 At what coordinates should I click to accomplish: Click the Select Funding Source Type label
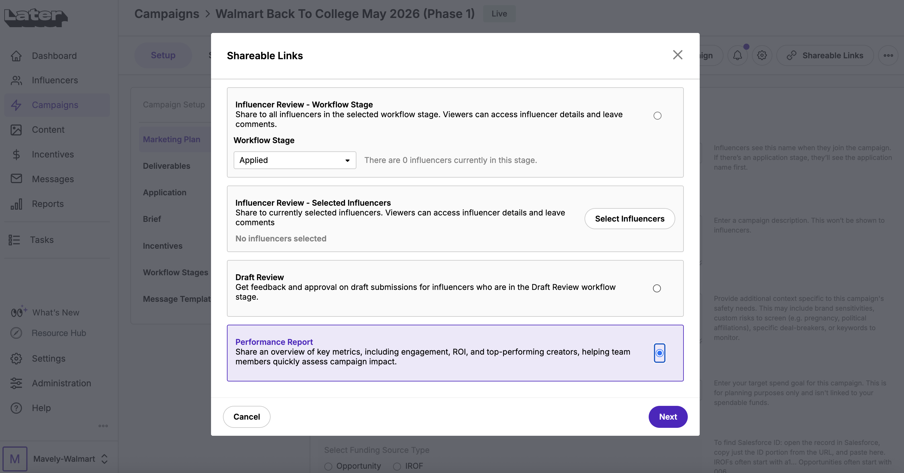tap(377, 450)
